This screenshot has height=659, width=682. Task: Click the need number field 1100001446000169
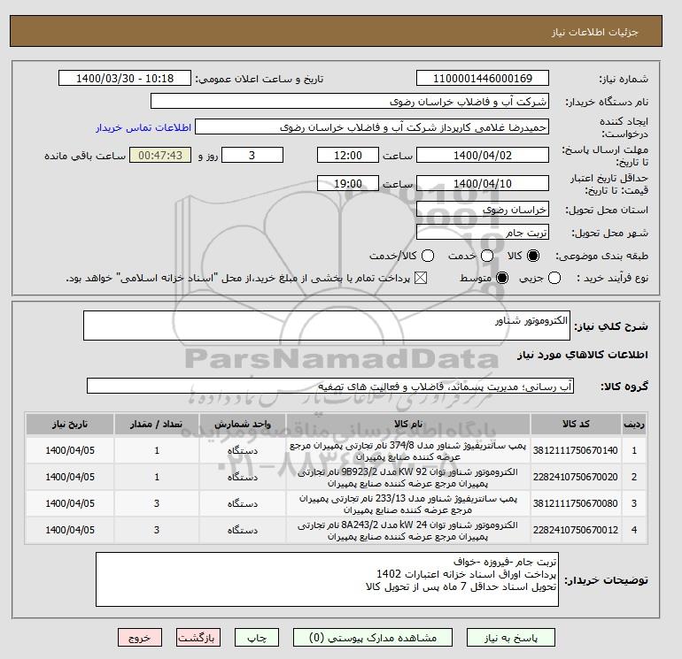(x=483, y=79)
